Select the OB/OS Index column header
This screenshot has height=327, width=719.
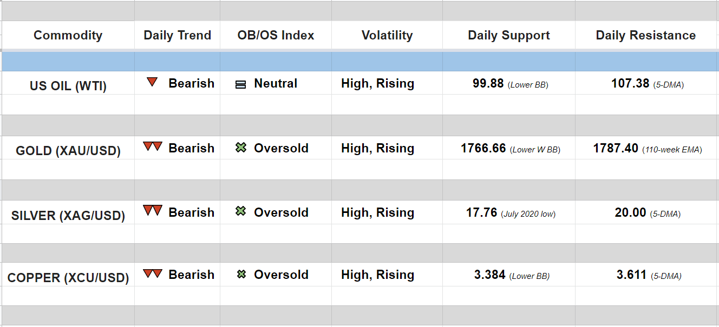[276, 36]
